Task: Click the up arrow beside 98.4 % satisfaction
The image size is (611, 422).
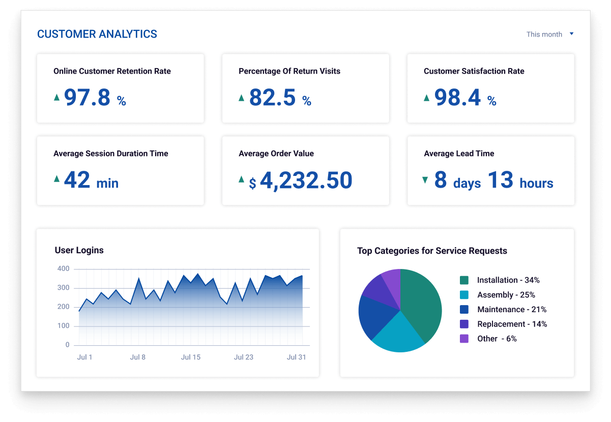Action: click(x=427, y=97)
